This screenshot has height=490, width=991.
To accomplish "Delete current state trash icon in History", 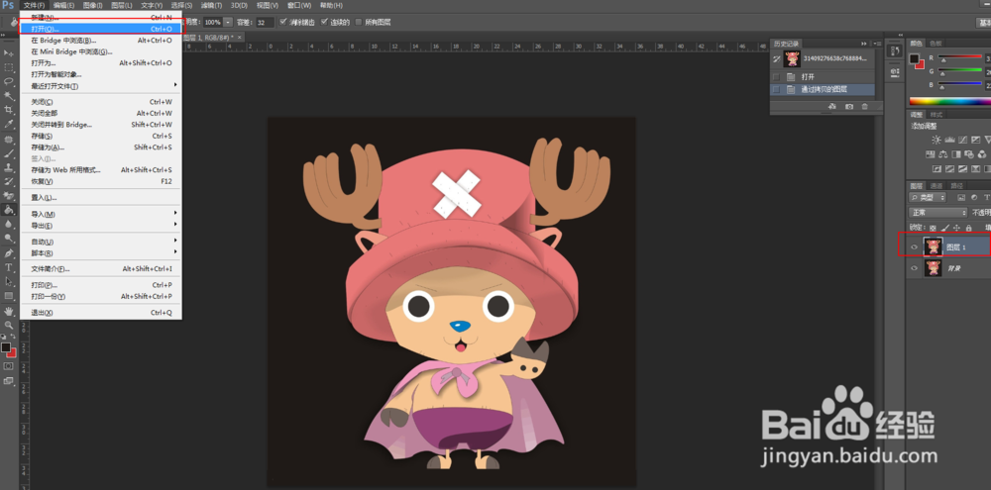I will [864, 107].
